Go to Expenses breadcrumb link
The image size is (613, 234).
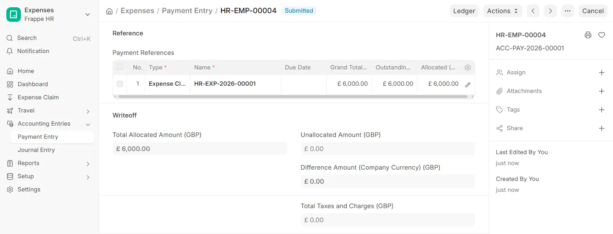coord(137,10)
